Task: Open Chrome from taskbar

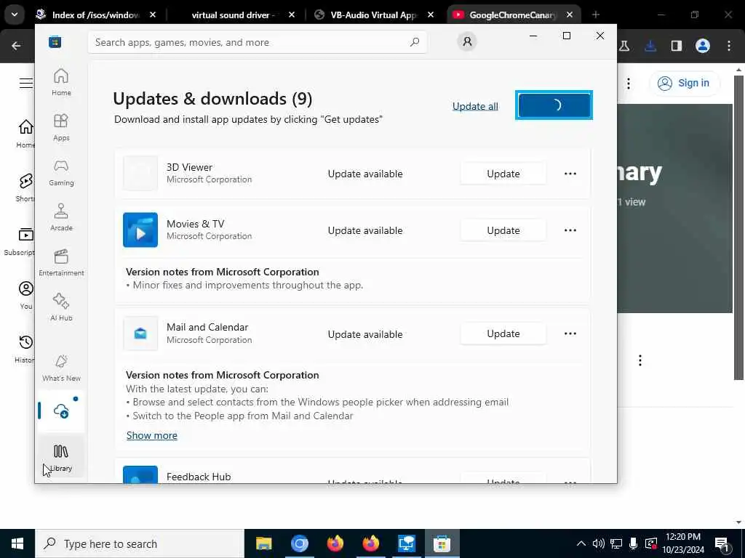Action: 299,543
